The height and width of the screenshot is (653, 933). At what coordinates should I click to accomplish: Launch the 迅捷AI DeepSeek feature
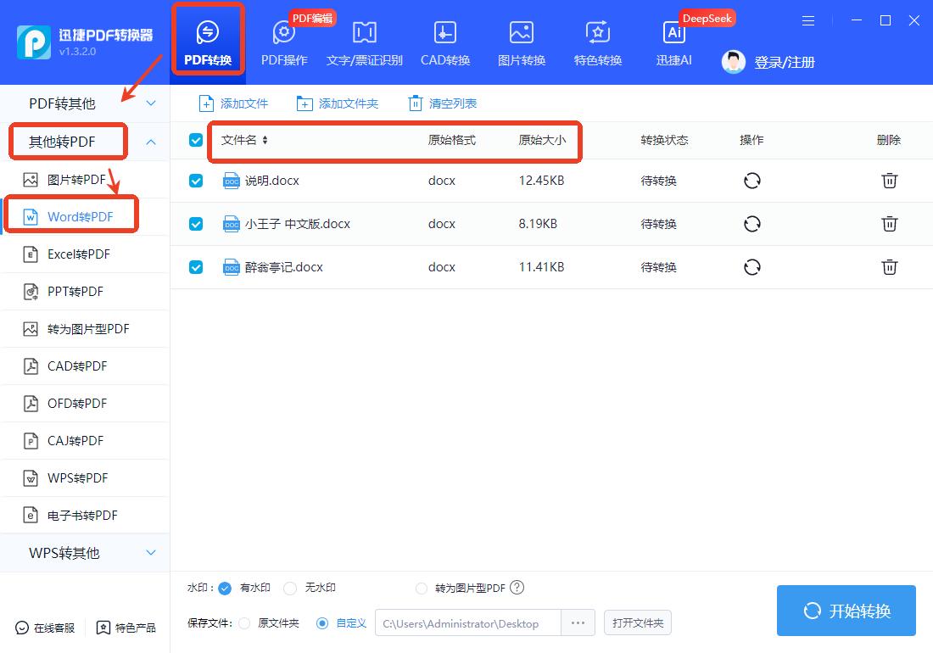(x=673, y=40)
